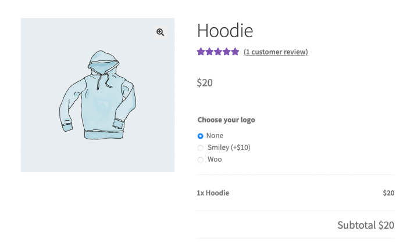
Task: Click the second star in the rating
Action: coord(209,52)
